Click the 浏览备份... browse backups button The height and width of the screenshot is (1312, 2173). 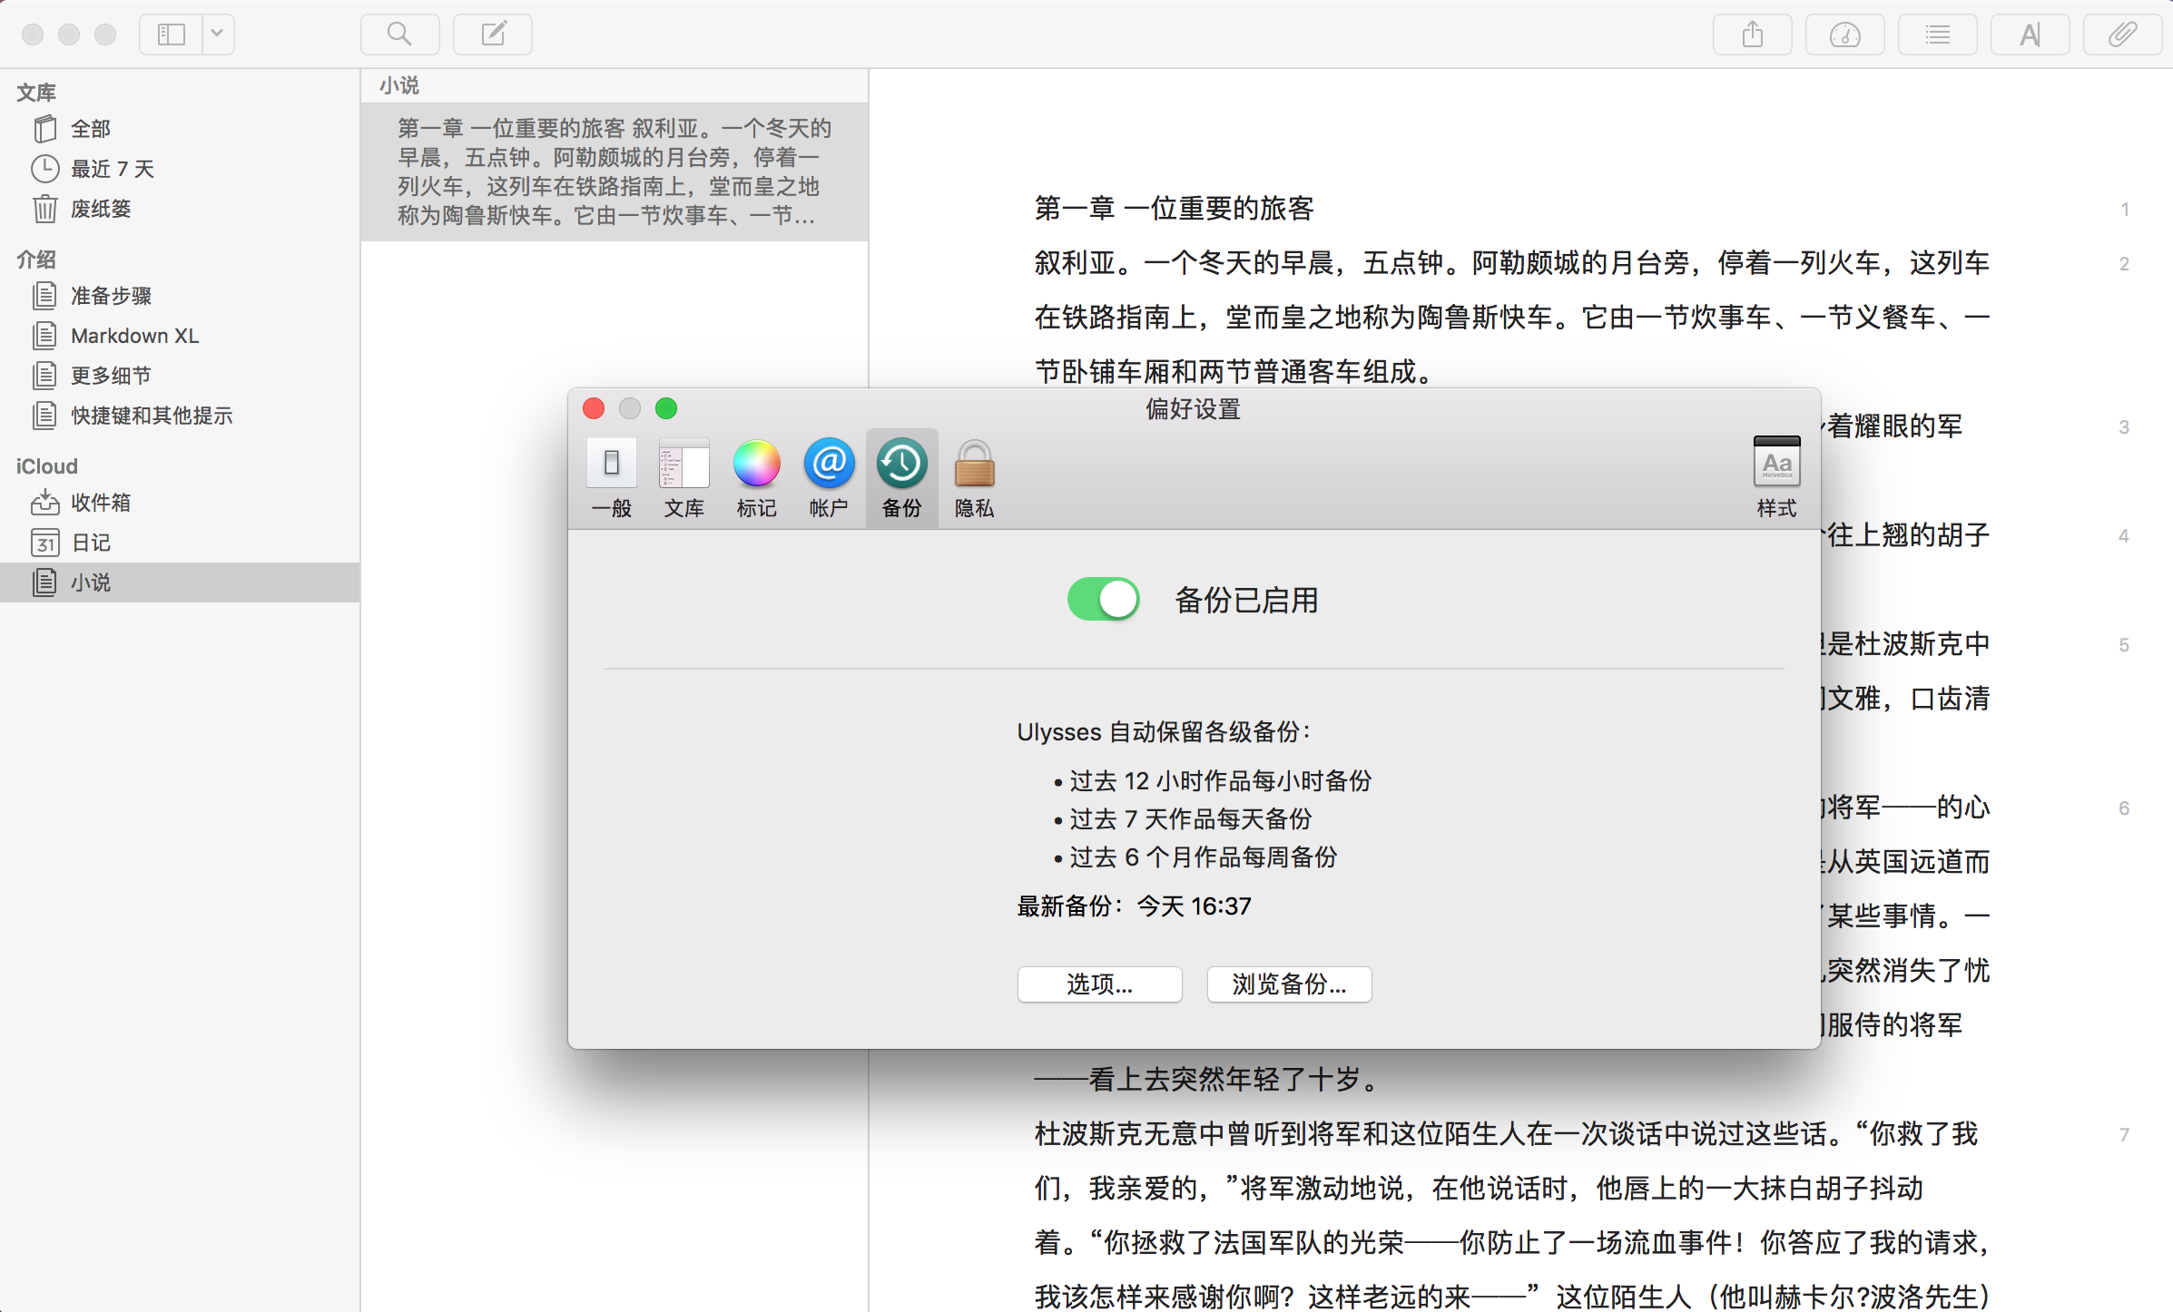[1289, 984]
